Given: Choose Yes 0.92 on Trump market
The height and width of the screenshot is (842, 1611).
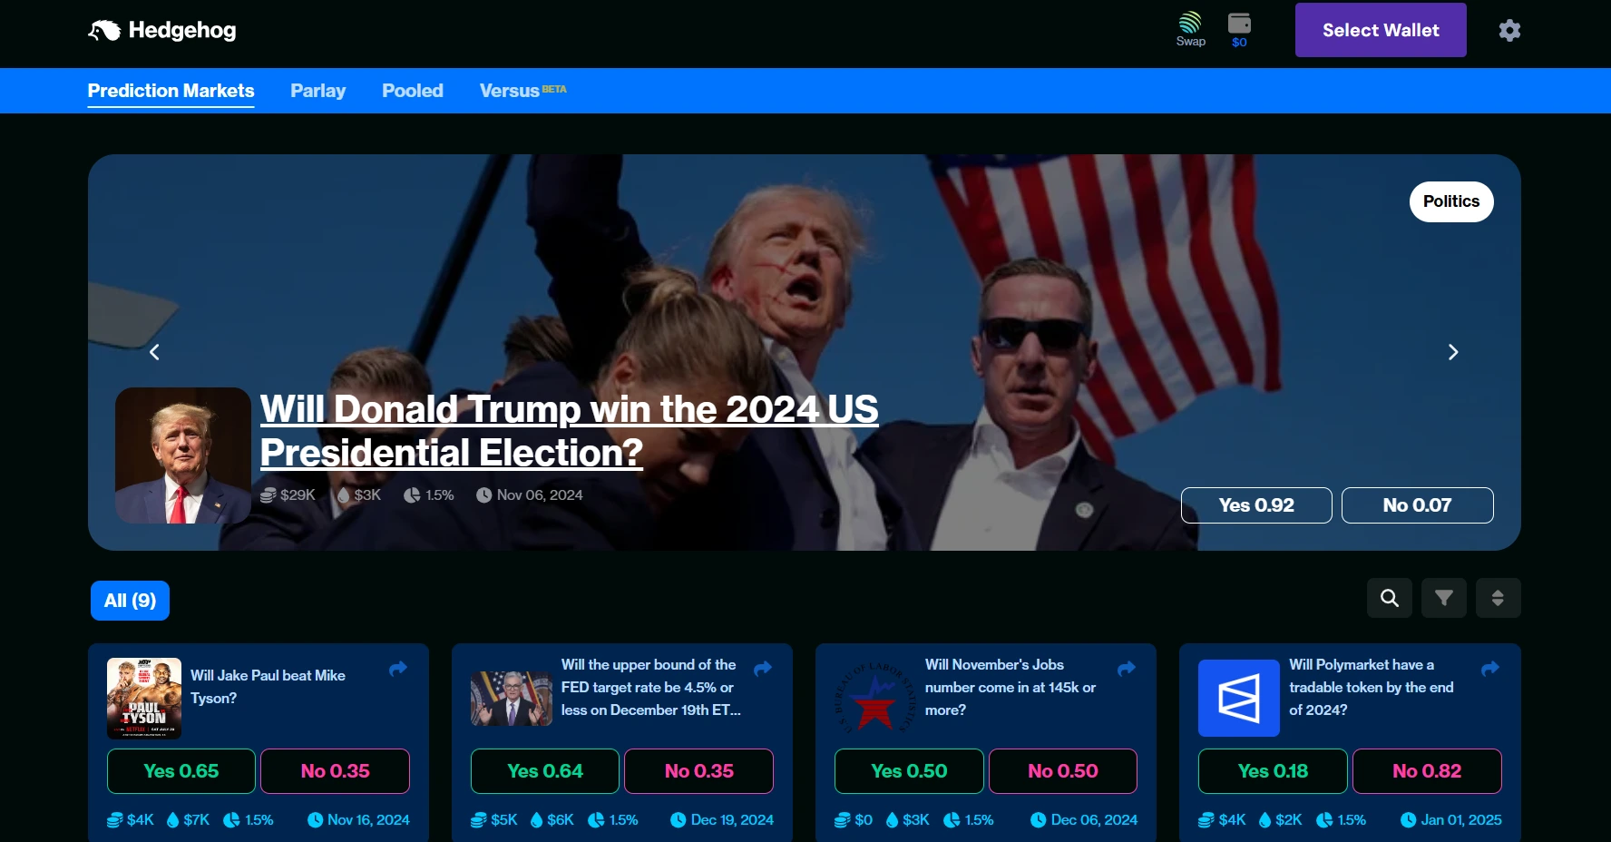Looking at the screenshot, I should (1255, 505).
